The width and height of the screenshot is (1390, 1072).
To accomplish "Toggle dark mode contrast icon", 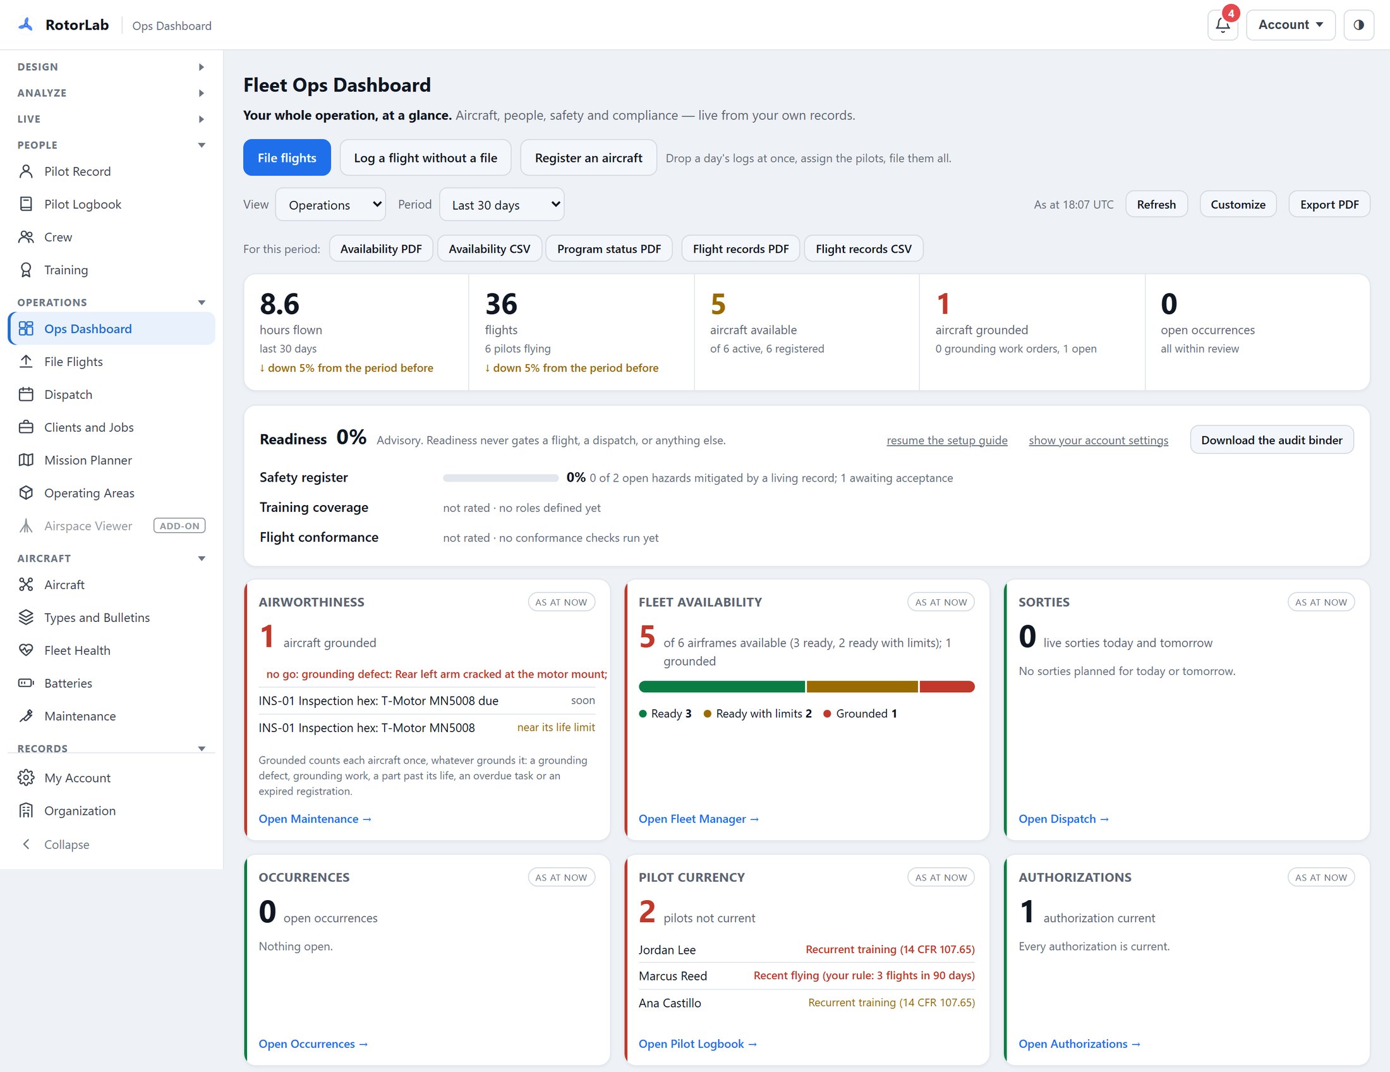I will 1358,25.
